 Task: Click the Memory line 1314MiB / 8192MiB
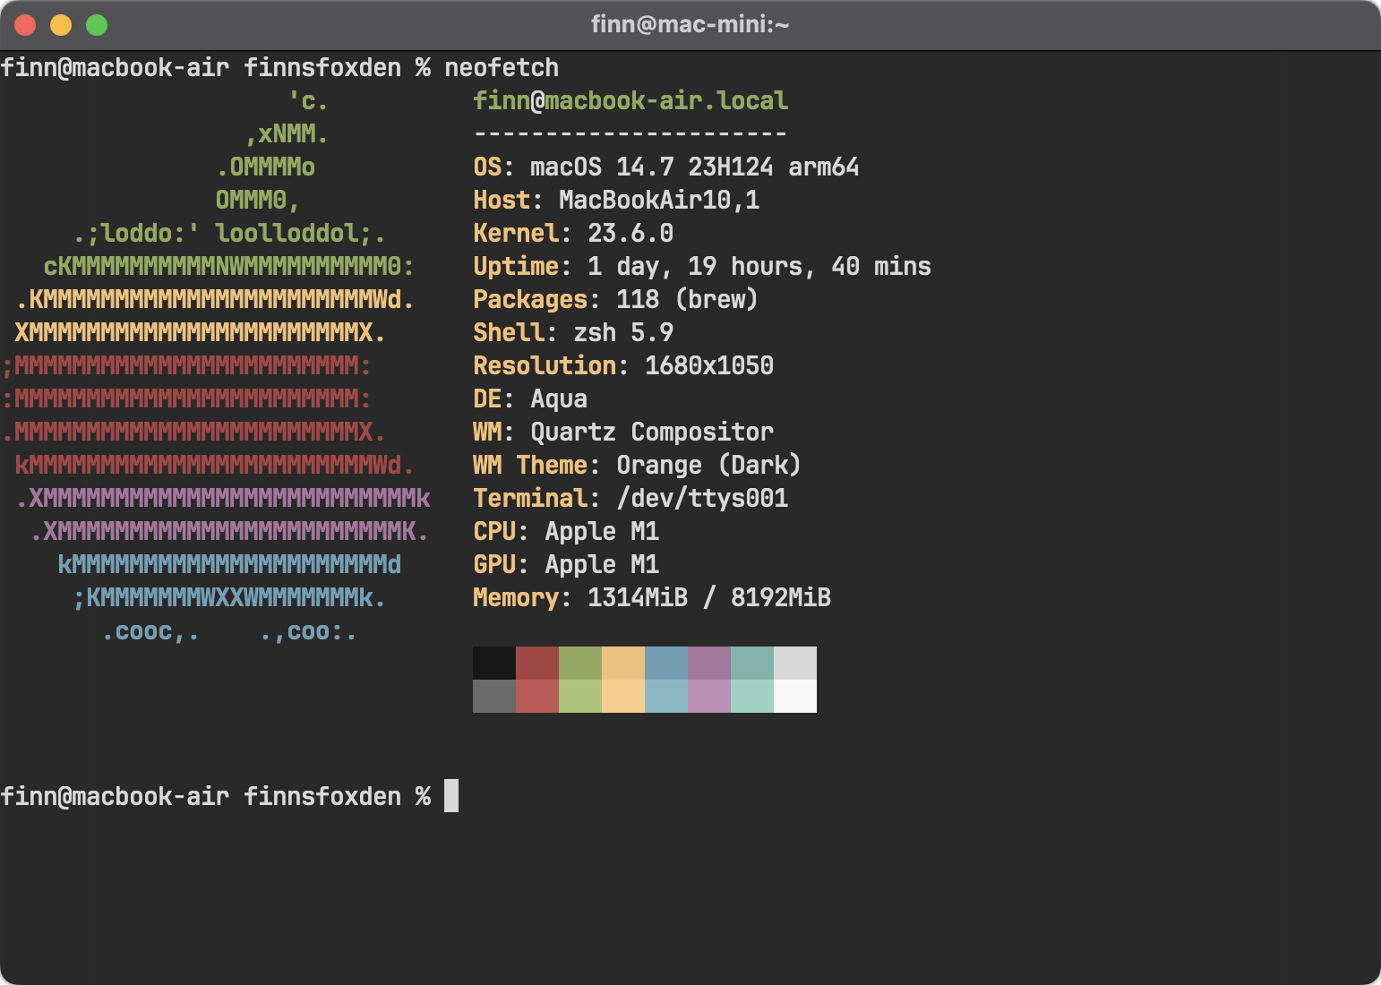pyautogui.click(x=652, y=597)
